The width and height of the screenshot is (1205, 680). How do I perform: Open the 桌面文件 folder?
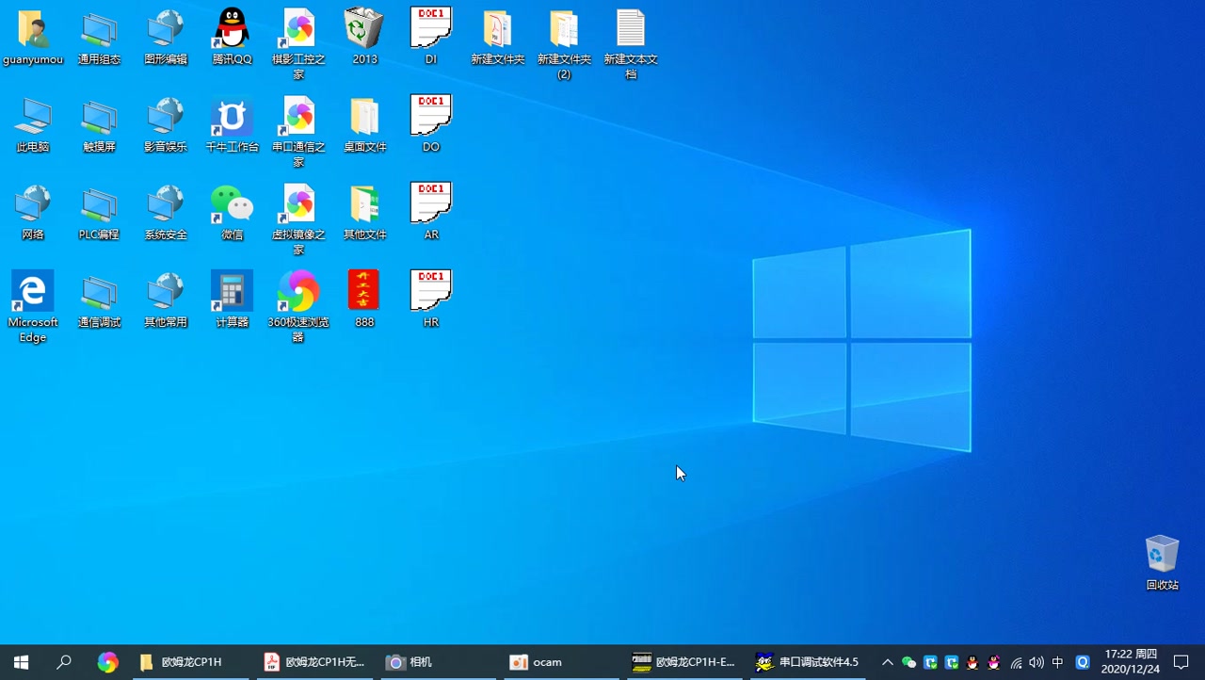point(364,125)
